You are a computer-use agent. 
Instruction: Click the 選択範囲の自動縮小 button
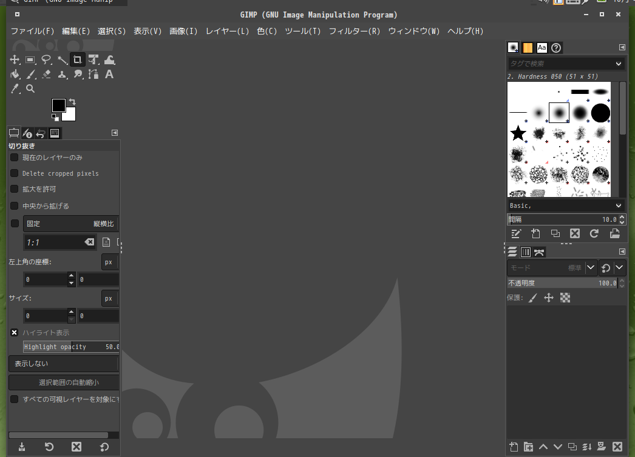(x=64, y=382)
